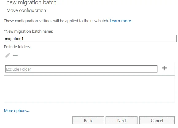
Task: Click the pencil edit icon under Exclude folders
Action: tap(7, 56)
